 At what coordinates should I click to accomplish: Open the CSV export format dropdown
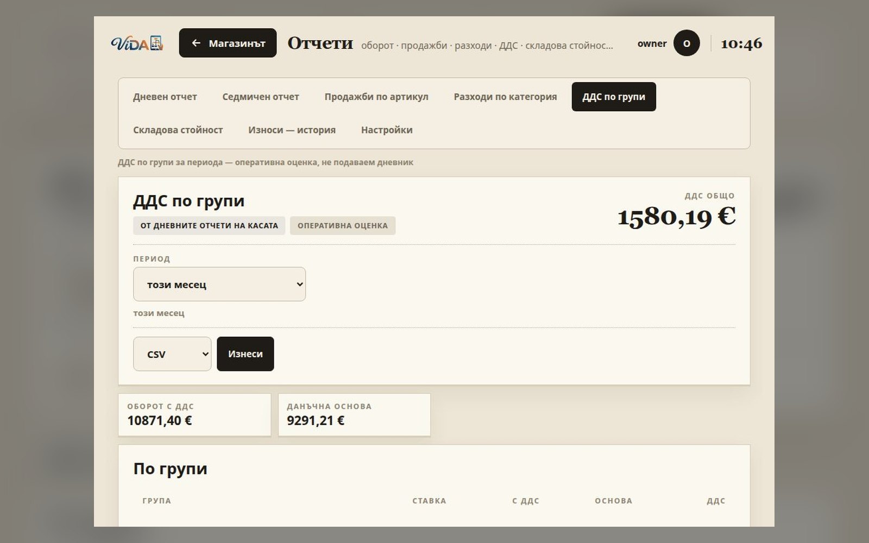click(x=172, y=354)
